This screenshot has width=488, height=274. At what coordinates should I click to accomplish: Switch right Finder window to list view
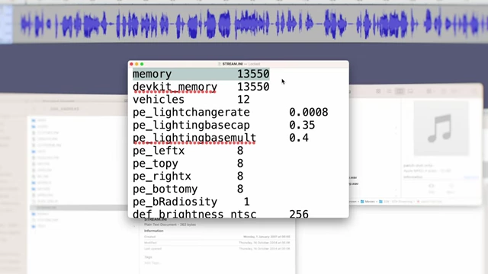coord(389,91)
